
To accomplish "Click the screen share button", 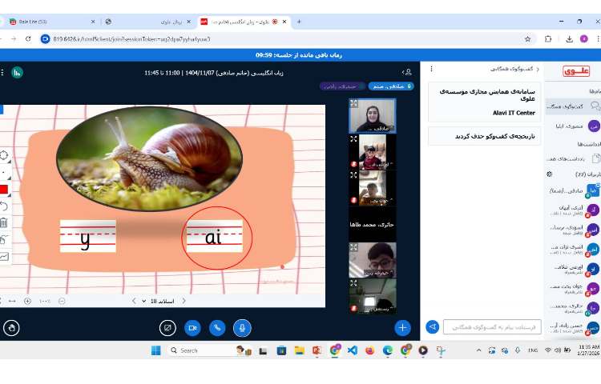I will [x=167, y=327].
